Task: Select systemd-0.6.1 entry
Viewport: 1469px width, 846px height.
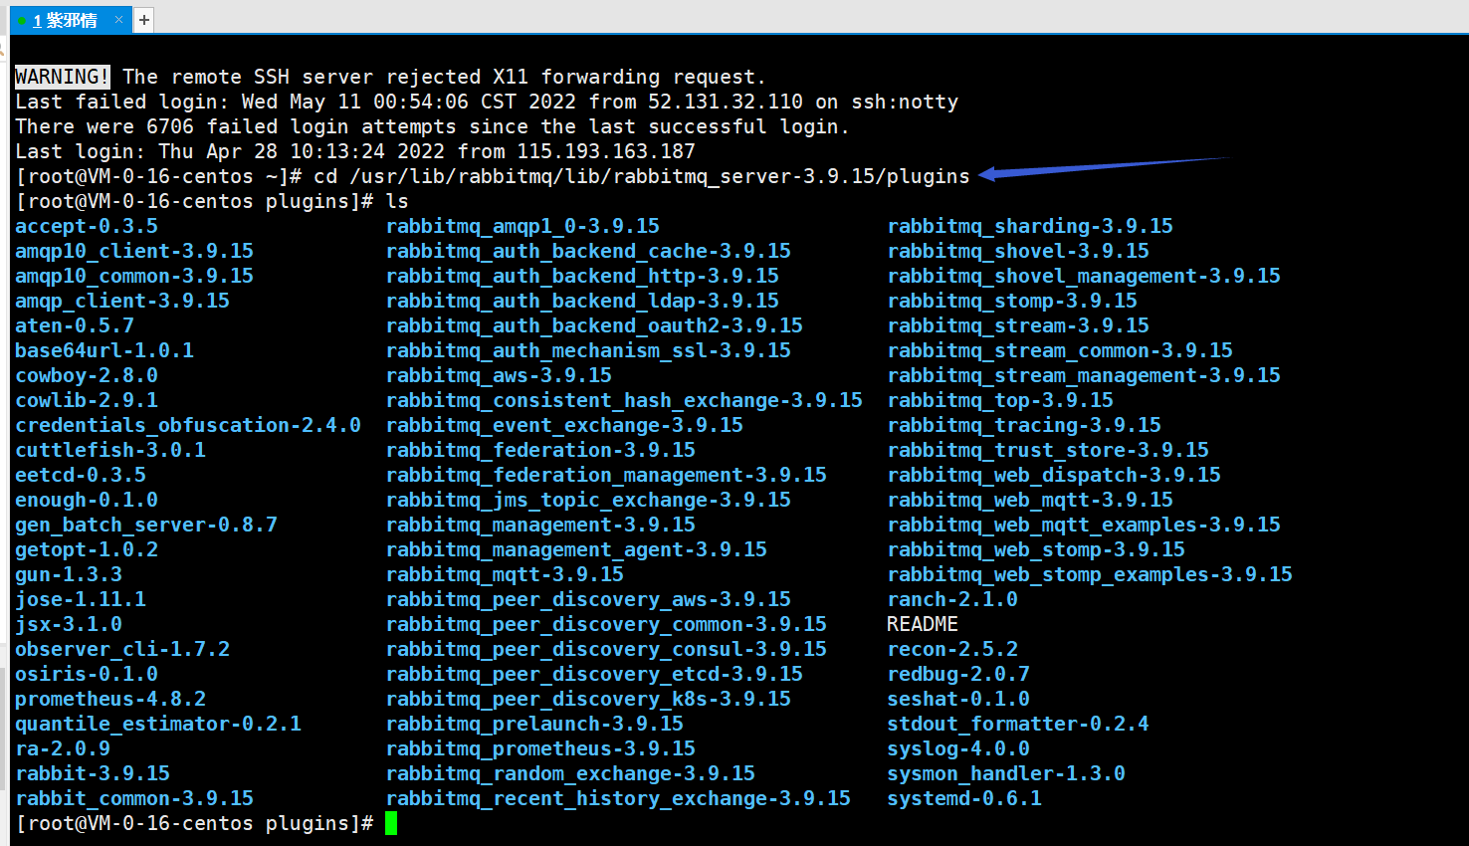Action: 964,798
